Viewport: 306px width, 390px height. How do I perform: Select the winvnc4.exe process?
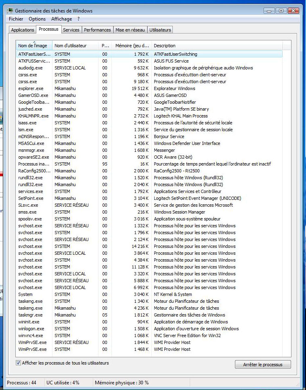(x=149, y=335)
